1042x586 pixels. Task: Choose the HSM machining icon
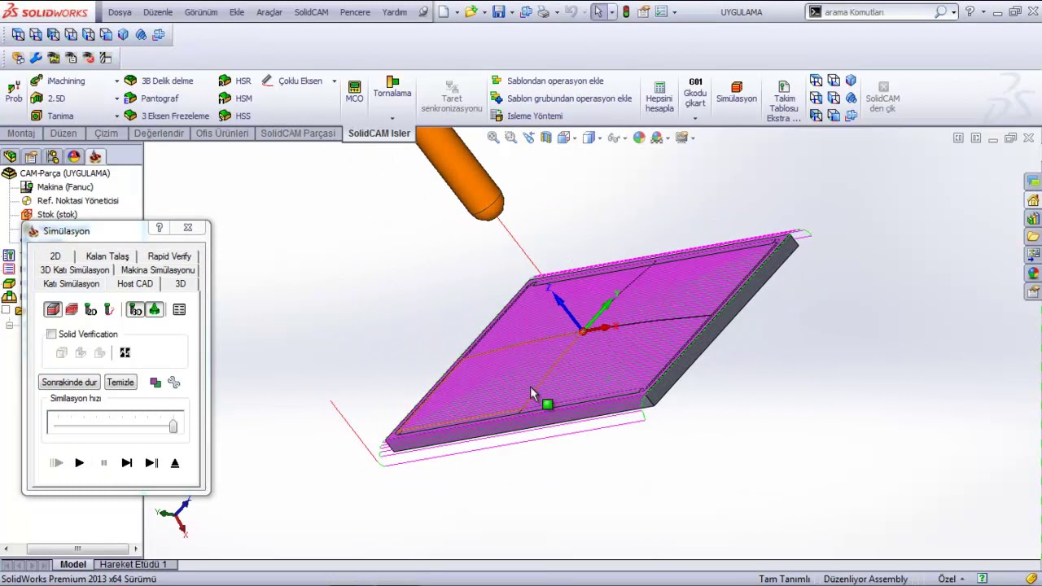225,98
